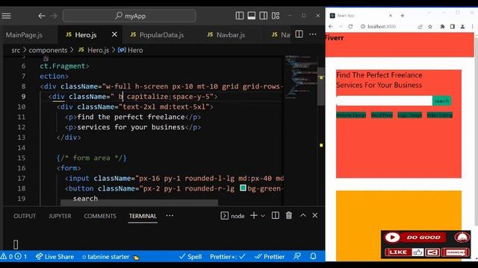The width and height of the screenshot is (478, 268).
Task: Switch to the COMMENTS panel tab
Action: coord(100,216)
